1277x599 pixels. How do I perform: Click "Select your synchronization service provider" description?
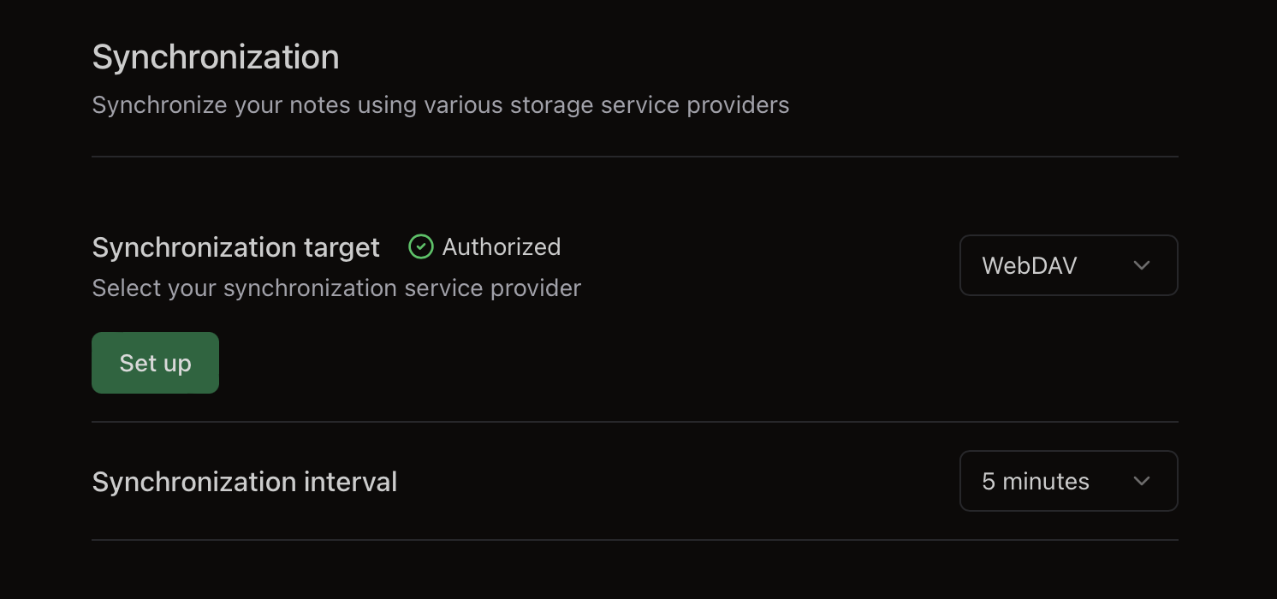(x=336, y=288)
